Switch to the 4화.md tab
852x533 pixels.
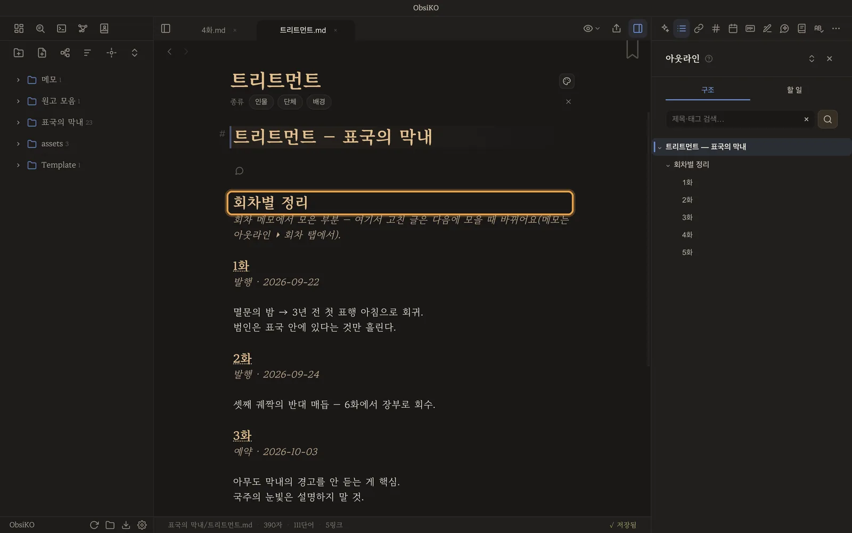213,30
